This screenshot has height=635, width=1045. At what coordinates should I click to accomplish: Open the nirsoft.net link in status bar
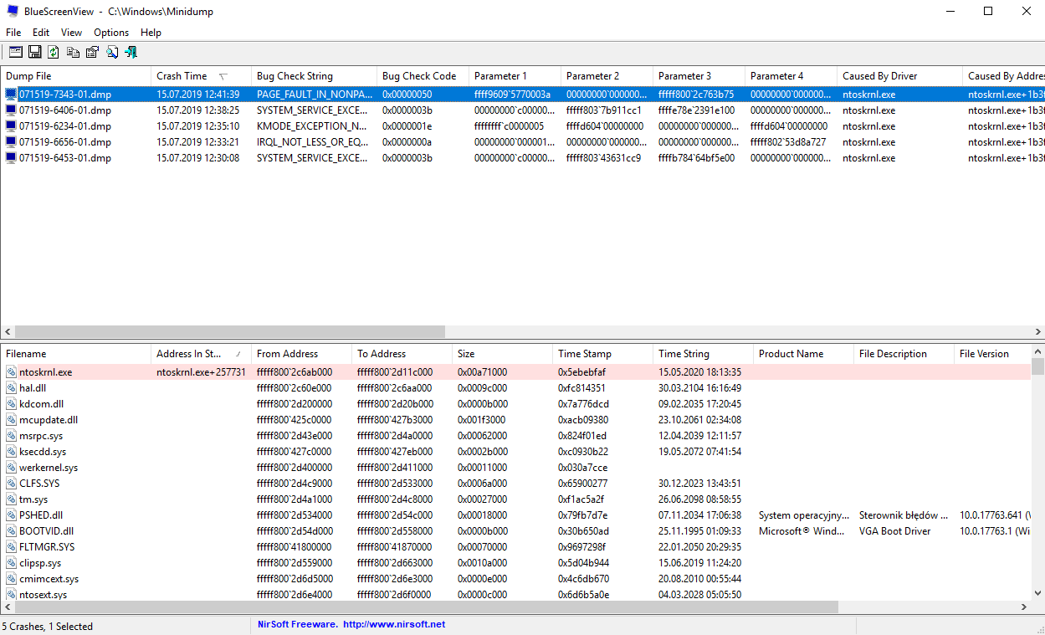tap(394, 625)
